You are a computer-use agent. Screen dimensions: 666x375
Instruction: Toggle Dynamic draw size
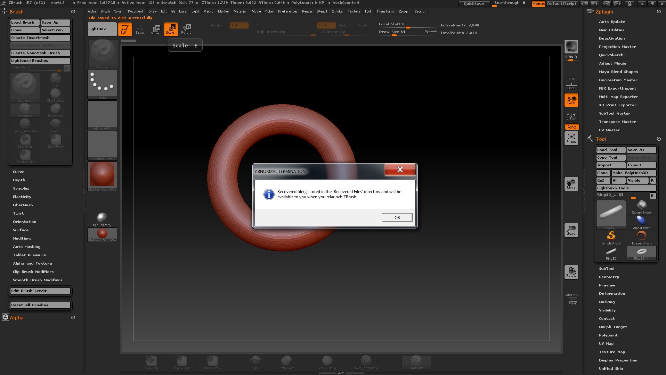(x=431, y=32)
